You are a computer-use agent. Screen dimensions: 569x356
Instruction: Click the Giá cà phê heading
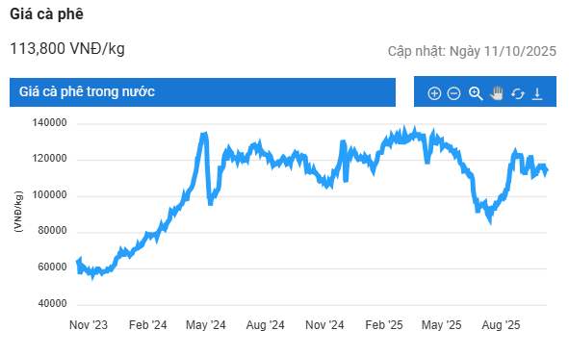[x=46, y=14]
